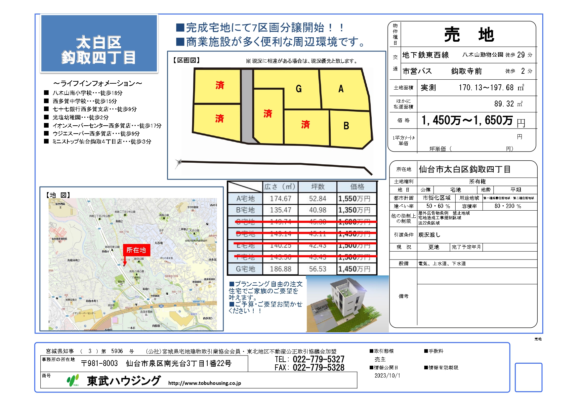Viewport: 580px width, 410px height.
Task: Click the Tobu Housing green leaf logo
Action: click(x=73, y=380)
